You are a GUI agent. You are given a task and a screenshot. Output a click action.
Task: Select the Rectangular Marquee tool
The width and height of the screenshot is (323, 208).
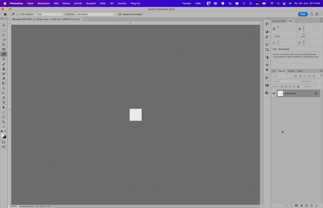coord(4,30)
